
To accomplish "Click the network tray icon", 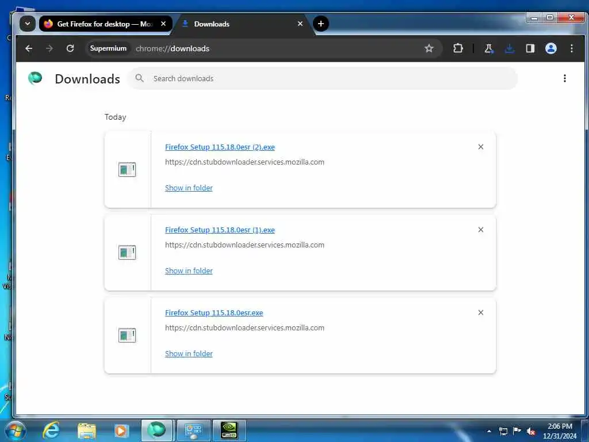I will coord(503,431).
